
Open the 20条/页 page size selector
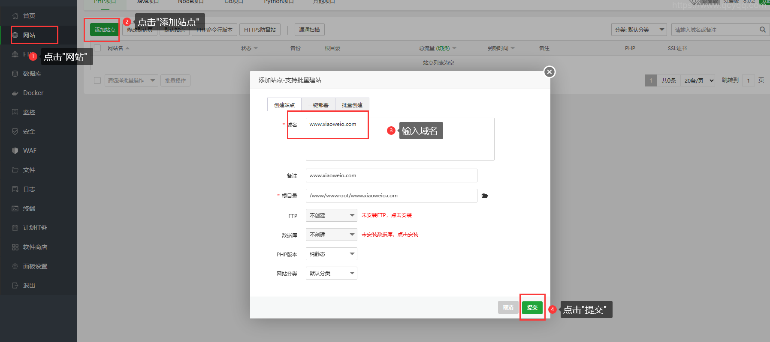tap(698, 80)
